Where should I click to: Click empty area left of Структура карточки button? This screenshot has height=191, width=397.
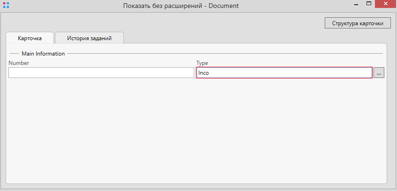pos(188,23)
